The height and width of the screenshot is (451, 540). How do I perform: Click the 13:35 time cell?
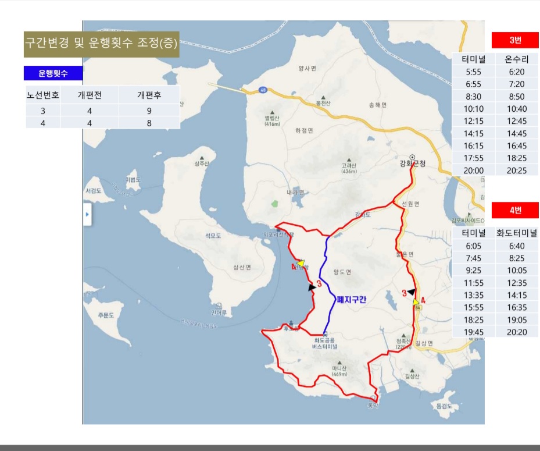474,295
